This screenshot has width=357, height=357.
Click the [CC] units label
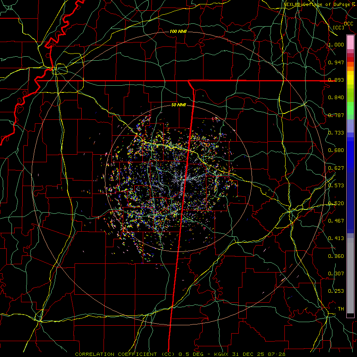339,27
